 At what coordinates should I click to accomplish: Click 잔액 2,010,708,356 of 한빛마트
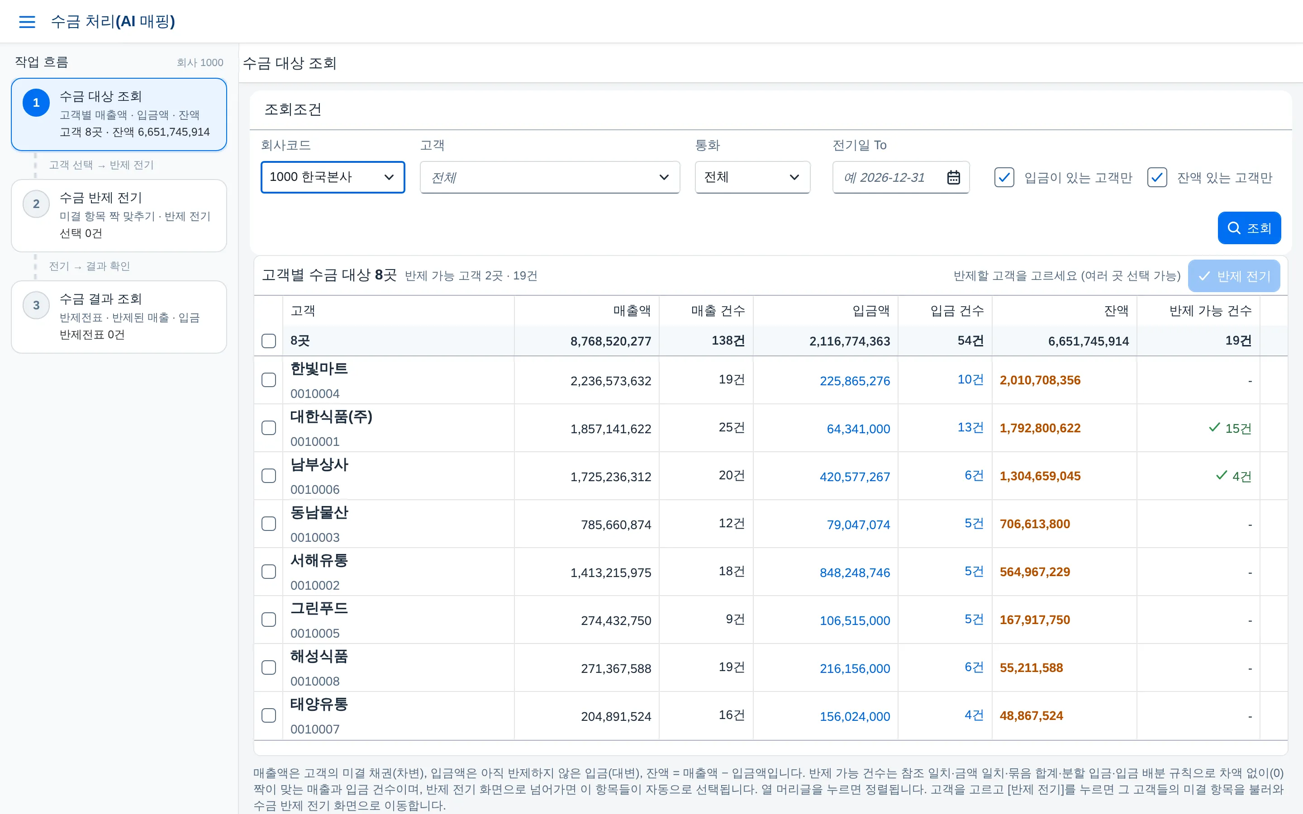1040,380
